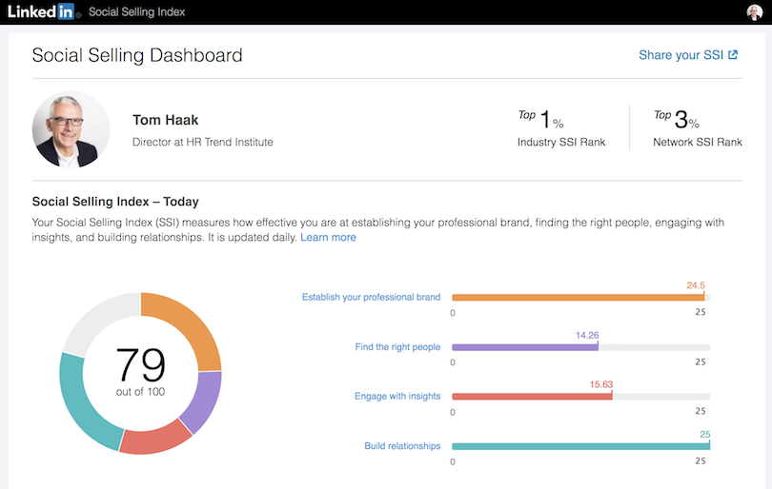This screenshot has height=489, width=772.
Task: Click the 79 score in the donut center
Action: point(141,364)
